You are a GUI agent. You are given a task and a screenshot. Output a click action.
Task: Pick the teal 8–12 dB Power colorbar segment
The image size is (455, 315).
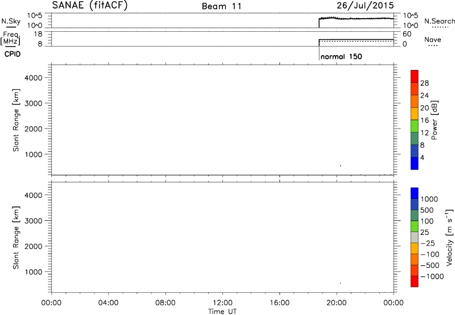[415, 138]
